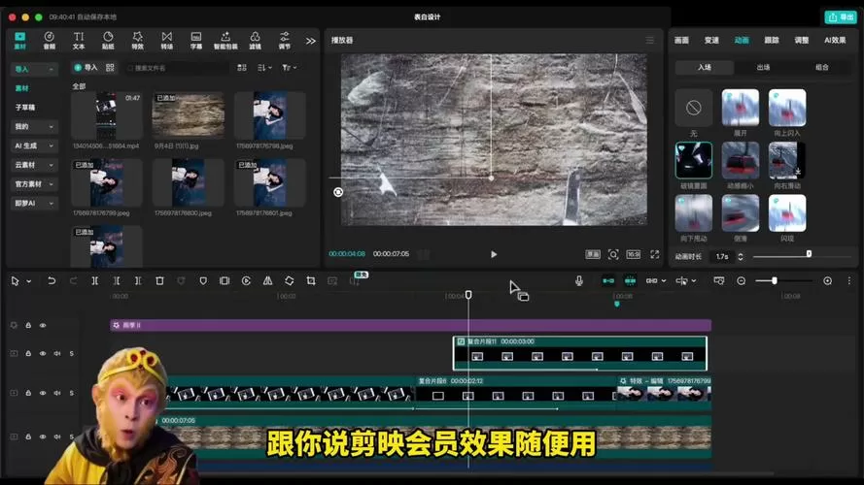Select the 组合 combo animation tab
This screenshot has height=485, width=864.
[821, 67]
